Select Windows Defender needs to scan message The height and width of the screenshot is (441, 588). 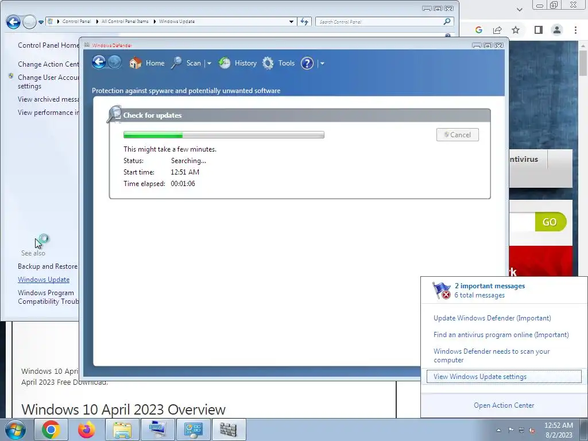(x=492, y=355)
